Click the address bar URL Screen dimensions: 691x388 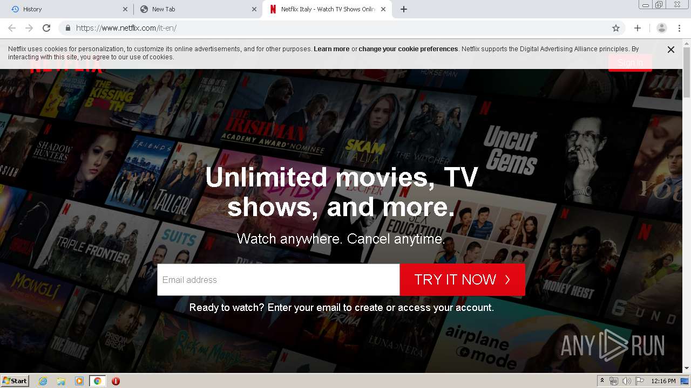pos(126,28)
